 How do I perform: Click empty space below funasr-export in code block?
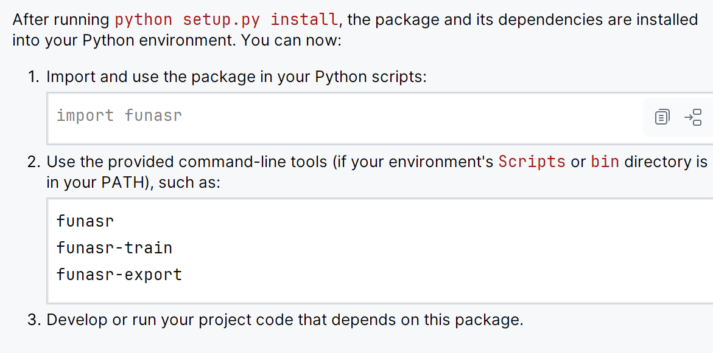(x=365, y=293)
